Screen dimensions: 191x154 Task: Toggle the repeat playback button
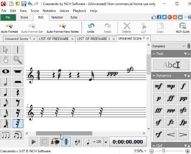pyautogui.click(x=66, y=142)
